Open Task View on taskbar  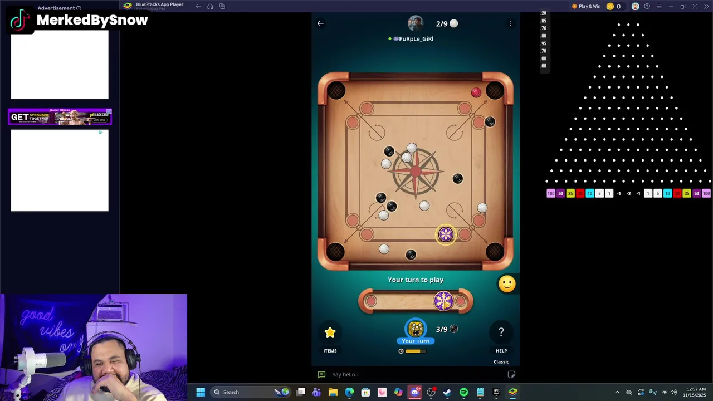301,392
